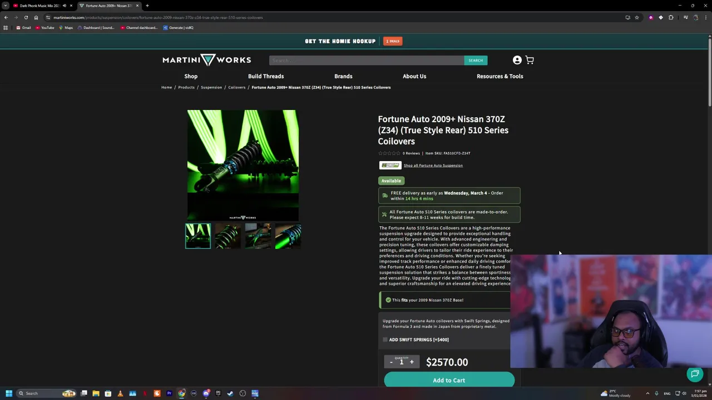The width and height of the screenshot is (712, 400).
Task: Open Windows Start menu
Action: [9, 393]
